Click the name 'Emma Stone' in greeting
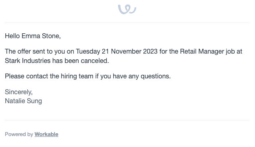The width and height of the screenshot is (255, 147). click(41, 36)
